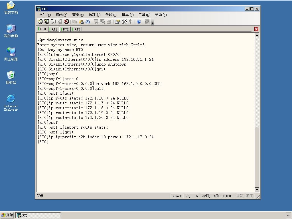Screen dimensions: 292x219
Task: Click the terminal scrollbar down arrow
Action: (257, 190)
